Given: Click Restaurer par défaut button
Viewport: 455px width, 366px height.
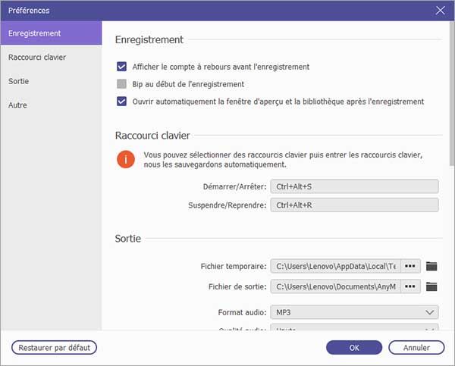Looking at the screenshot, I should [x=55, y=348].
